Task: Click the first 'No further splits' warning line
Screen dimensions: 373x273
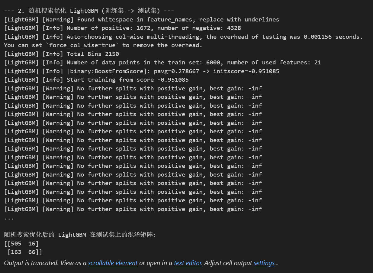Action: pos(133,89)
